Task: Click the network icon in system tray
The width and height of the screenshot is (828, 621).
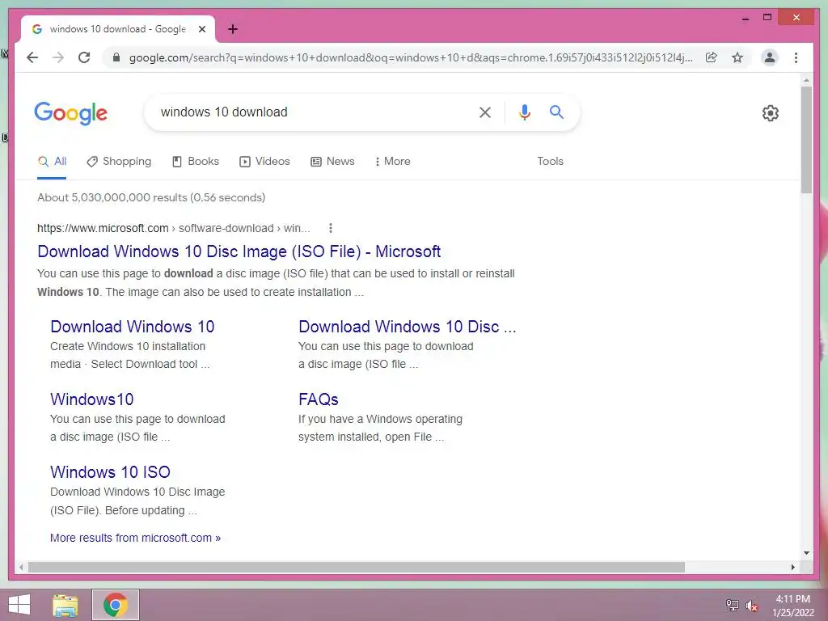Action: [x=732, y=605]
